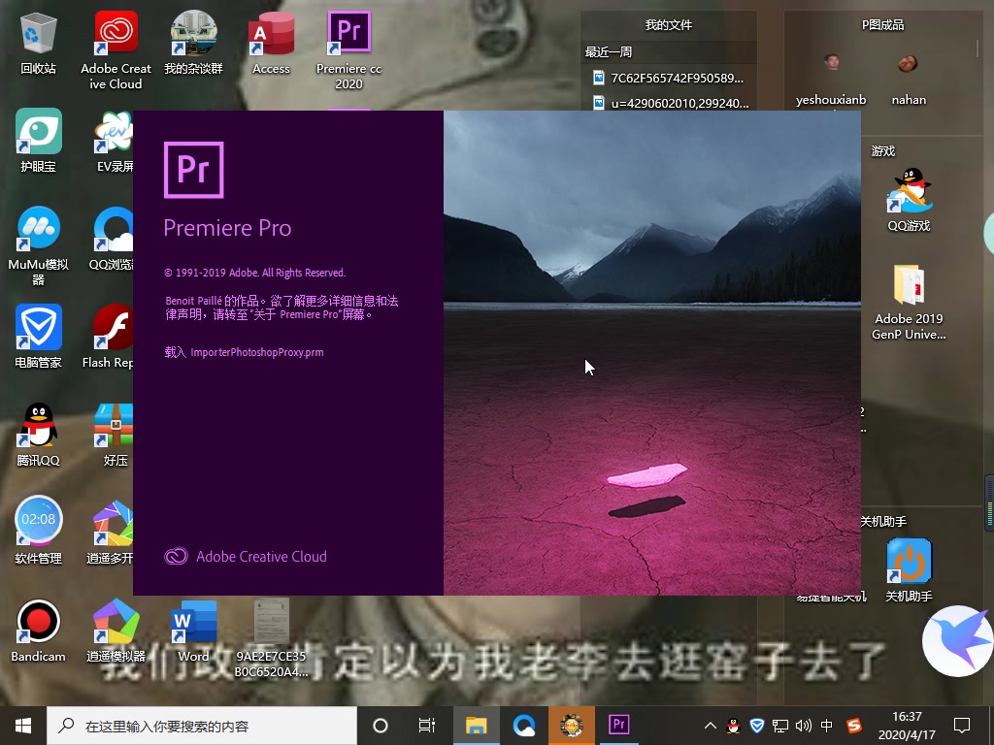Switch input mode via the 中 tray icon
This screenshot has width=994, height=745.
point(827,725)
